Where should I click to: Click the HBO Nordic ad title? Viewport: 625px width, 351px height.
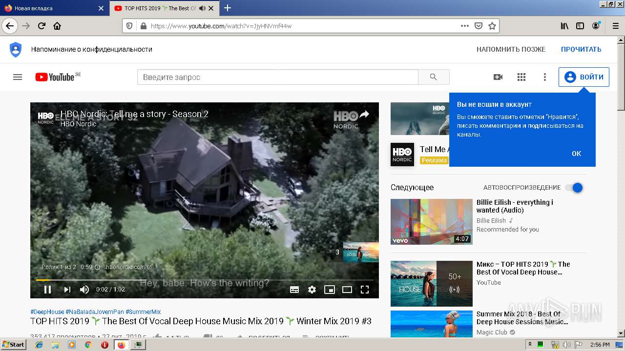pos(134,114)
